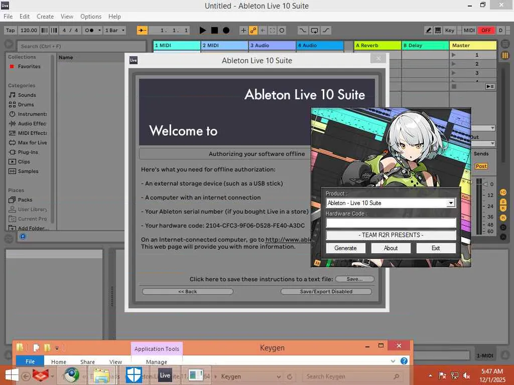Nudge tempo down with phase nudge button
The image size is (514, 385).
44,31
